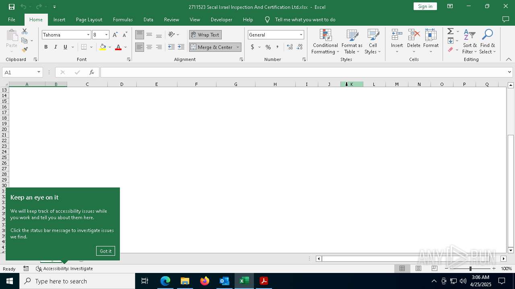This screenshot has width=515, height=289.
Task: Switch to the Developer tab
Action: pyautogui.click(x=221, y=19)
